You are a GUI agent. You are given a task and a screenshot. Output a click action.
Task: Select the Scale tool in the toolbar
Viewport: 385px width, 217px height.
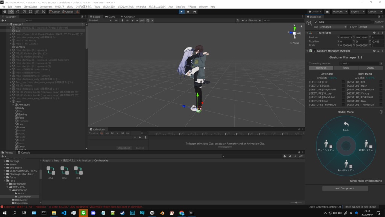click(24, 11)
